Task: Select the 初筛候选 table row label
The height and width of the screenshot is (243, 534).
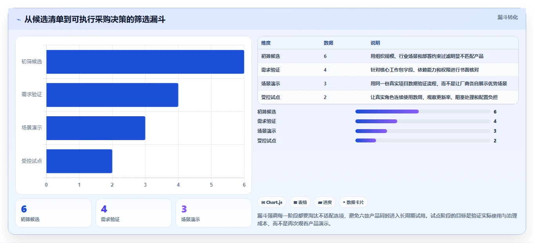Action: [271, 56]
